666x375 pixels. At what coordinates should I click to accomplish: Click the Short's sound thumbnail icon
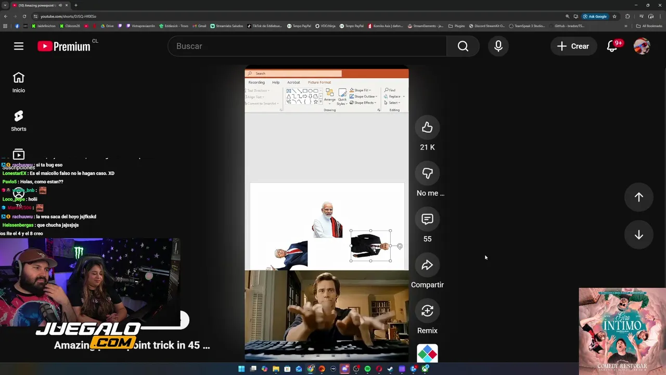click(x=427, y=353)
